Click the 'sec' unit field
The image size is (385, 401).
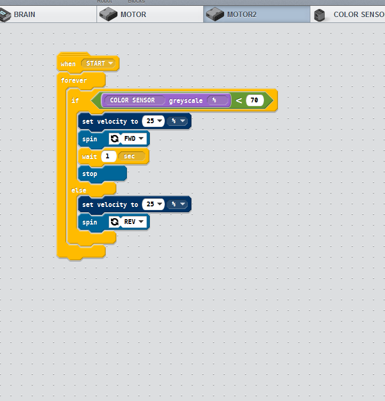[x=132, y=156]
